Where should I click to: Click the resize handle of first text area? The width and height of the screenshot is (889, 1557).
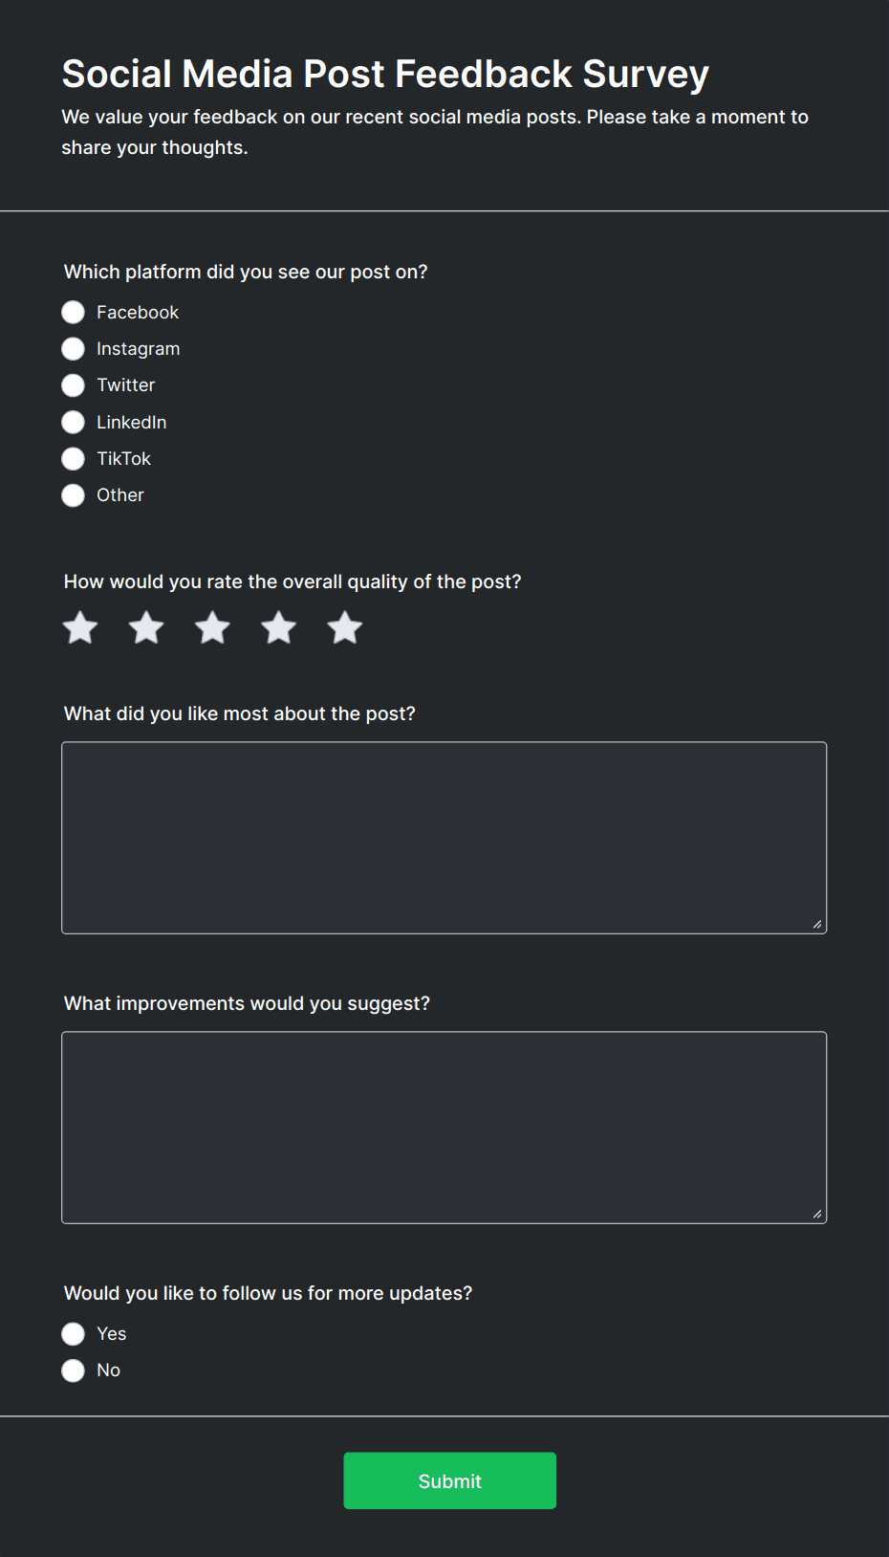click(x=818, y=923)
